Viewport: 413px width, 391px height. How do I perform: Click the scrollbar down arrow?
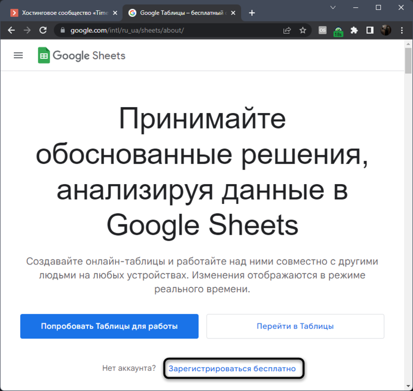408,386
